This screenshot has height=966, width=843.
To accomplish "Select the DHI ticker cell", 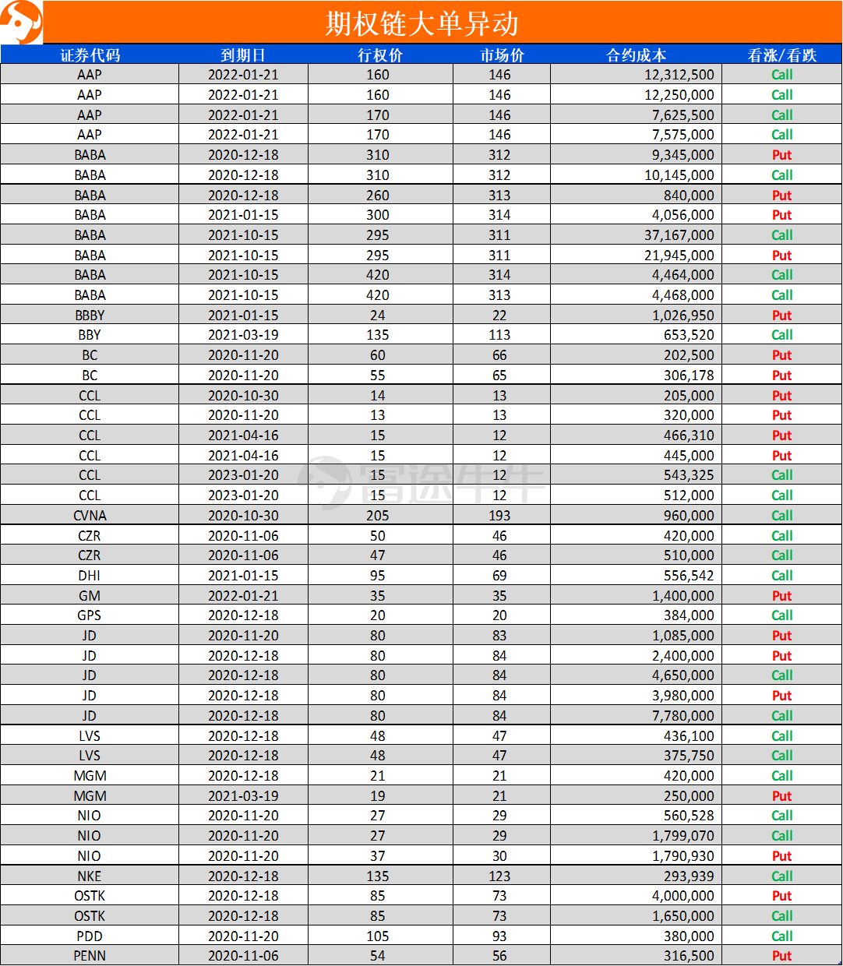I will [90, 576].
